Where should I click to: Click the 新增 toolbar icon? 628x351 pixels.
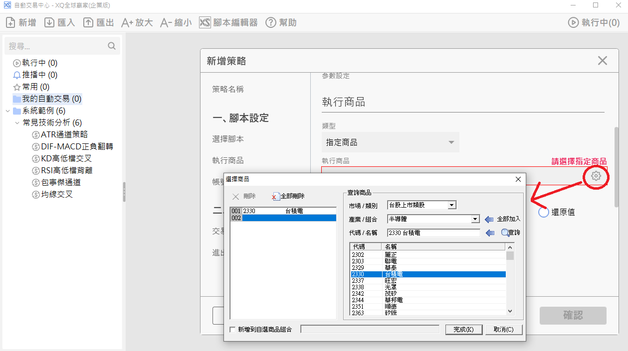11,22
